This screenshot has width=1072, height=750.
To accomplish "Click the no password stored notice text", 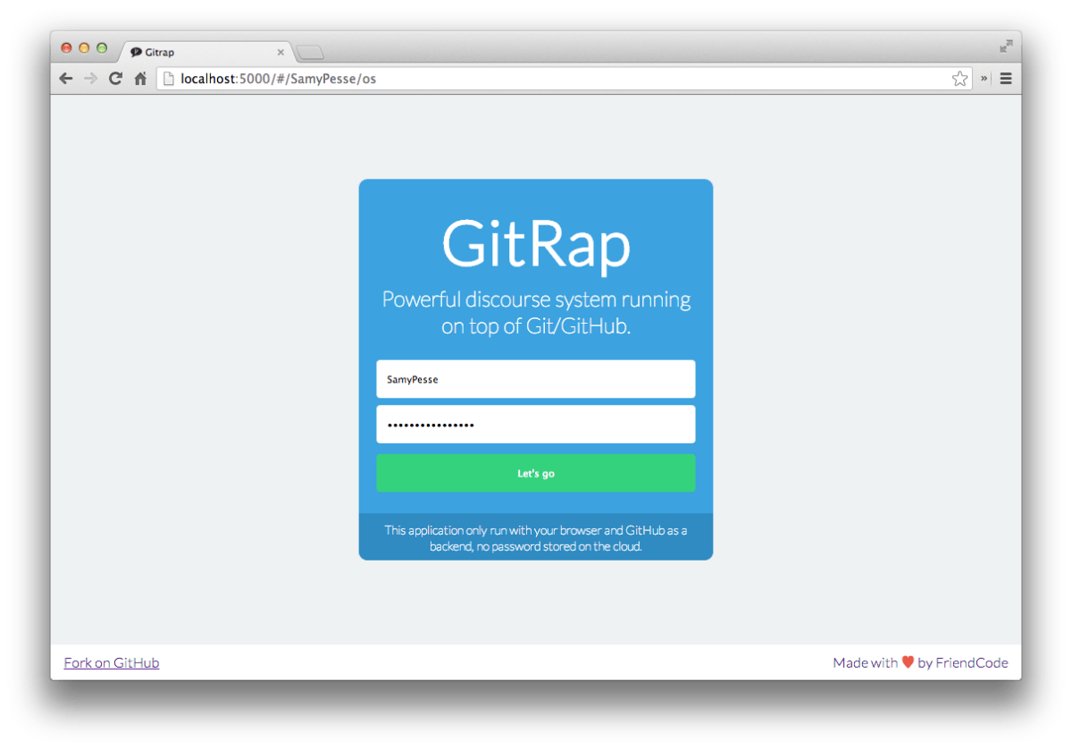I will tap(536, 538).
